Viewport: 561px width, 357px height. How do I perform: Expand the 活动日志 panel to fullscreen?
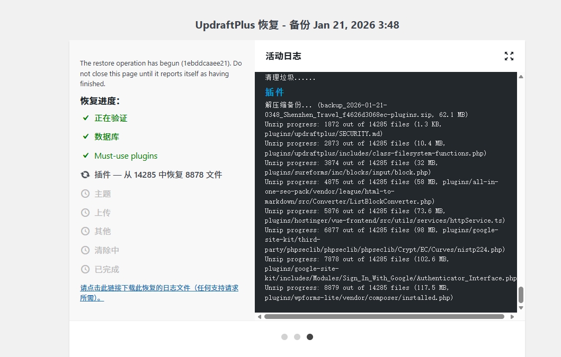point(509,56)
